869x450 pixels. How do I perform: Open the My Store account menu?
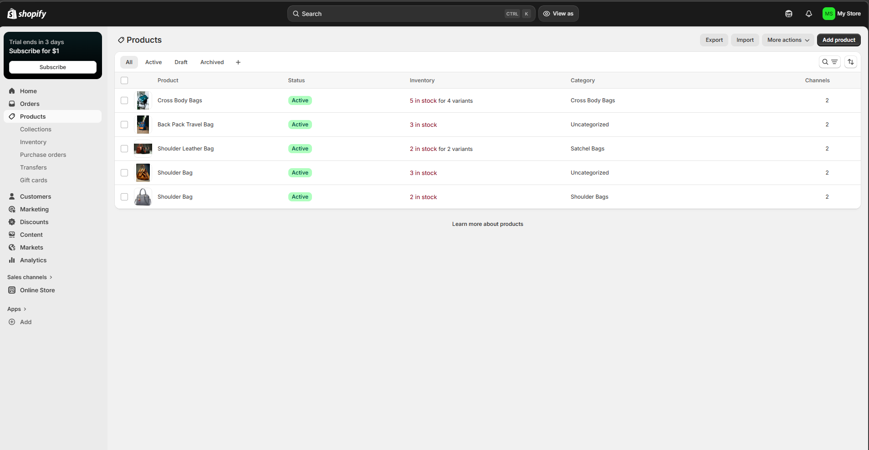click(x=842, y=14)
